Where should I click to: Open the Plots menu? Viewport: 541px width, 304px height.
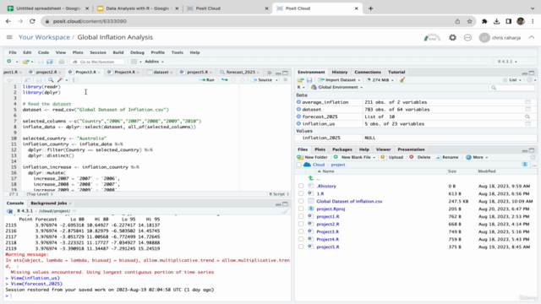(78, 52)
